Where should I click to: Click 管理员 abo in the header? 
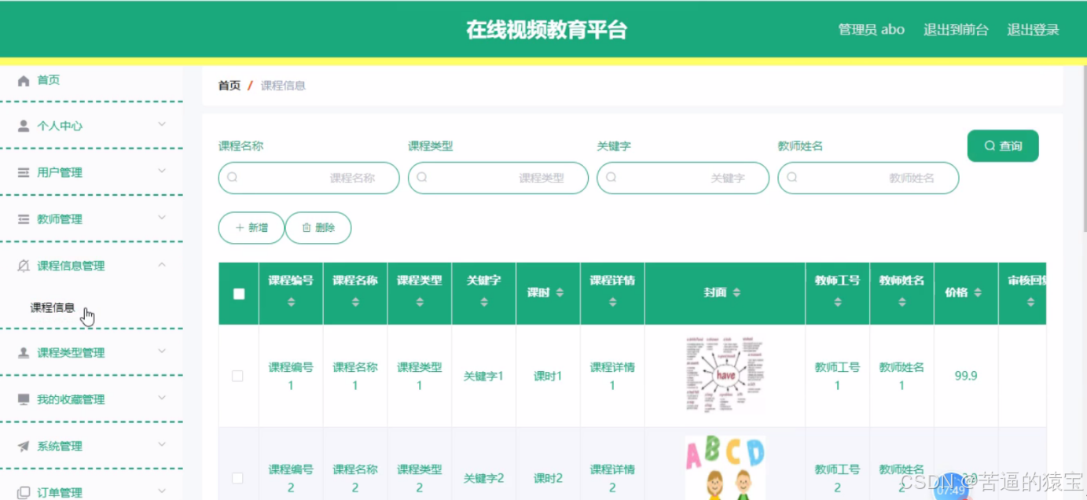click(x=872, y=30)
